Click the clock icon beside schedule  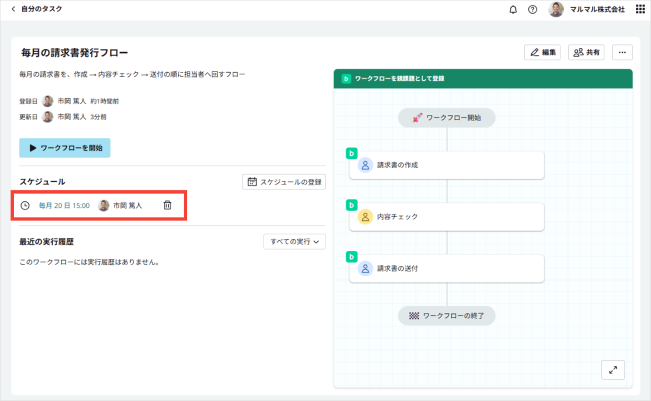(24, 206)
